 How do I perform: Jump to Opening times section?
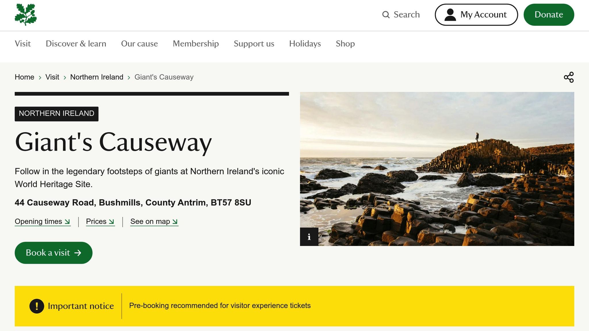[42, 222]
